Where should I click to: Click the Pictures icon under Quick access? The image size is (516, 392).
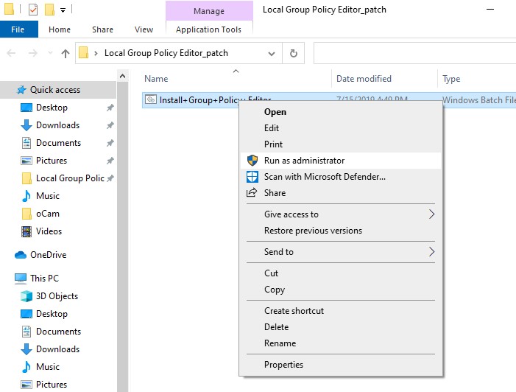[x=26, y=161]
